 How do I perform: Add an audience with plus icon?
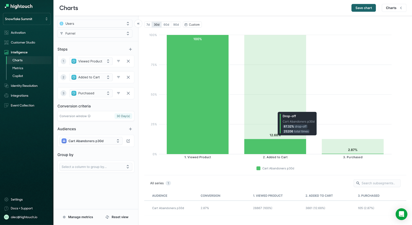click(x=130, y=129)
